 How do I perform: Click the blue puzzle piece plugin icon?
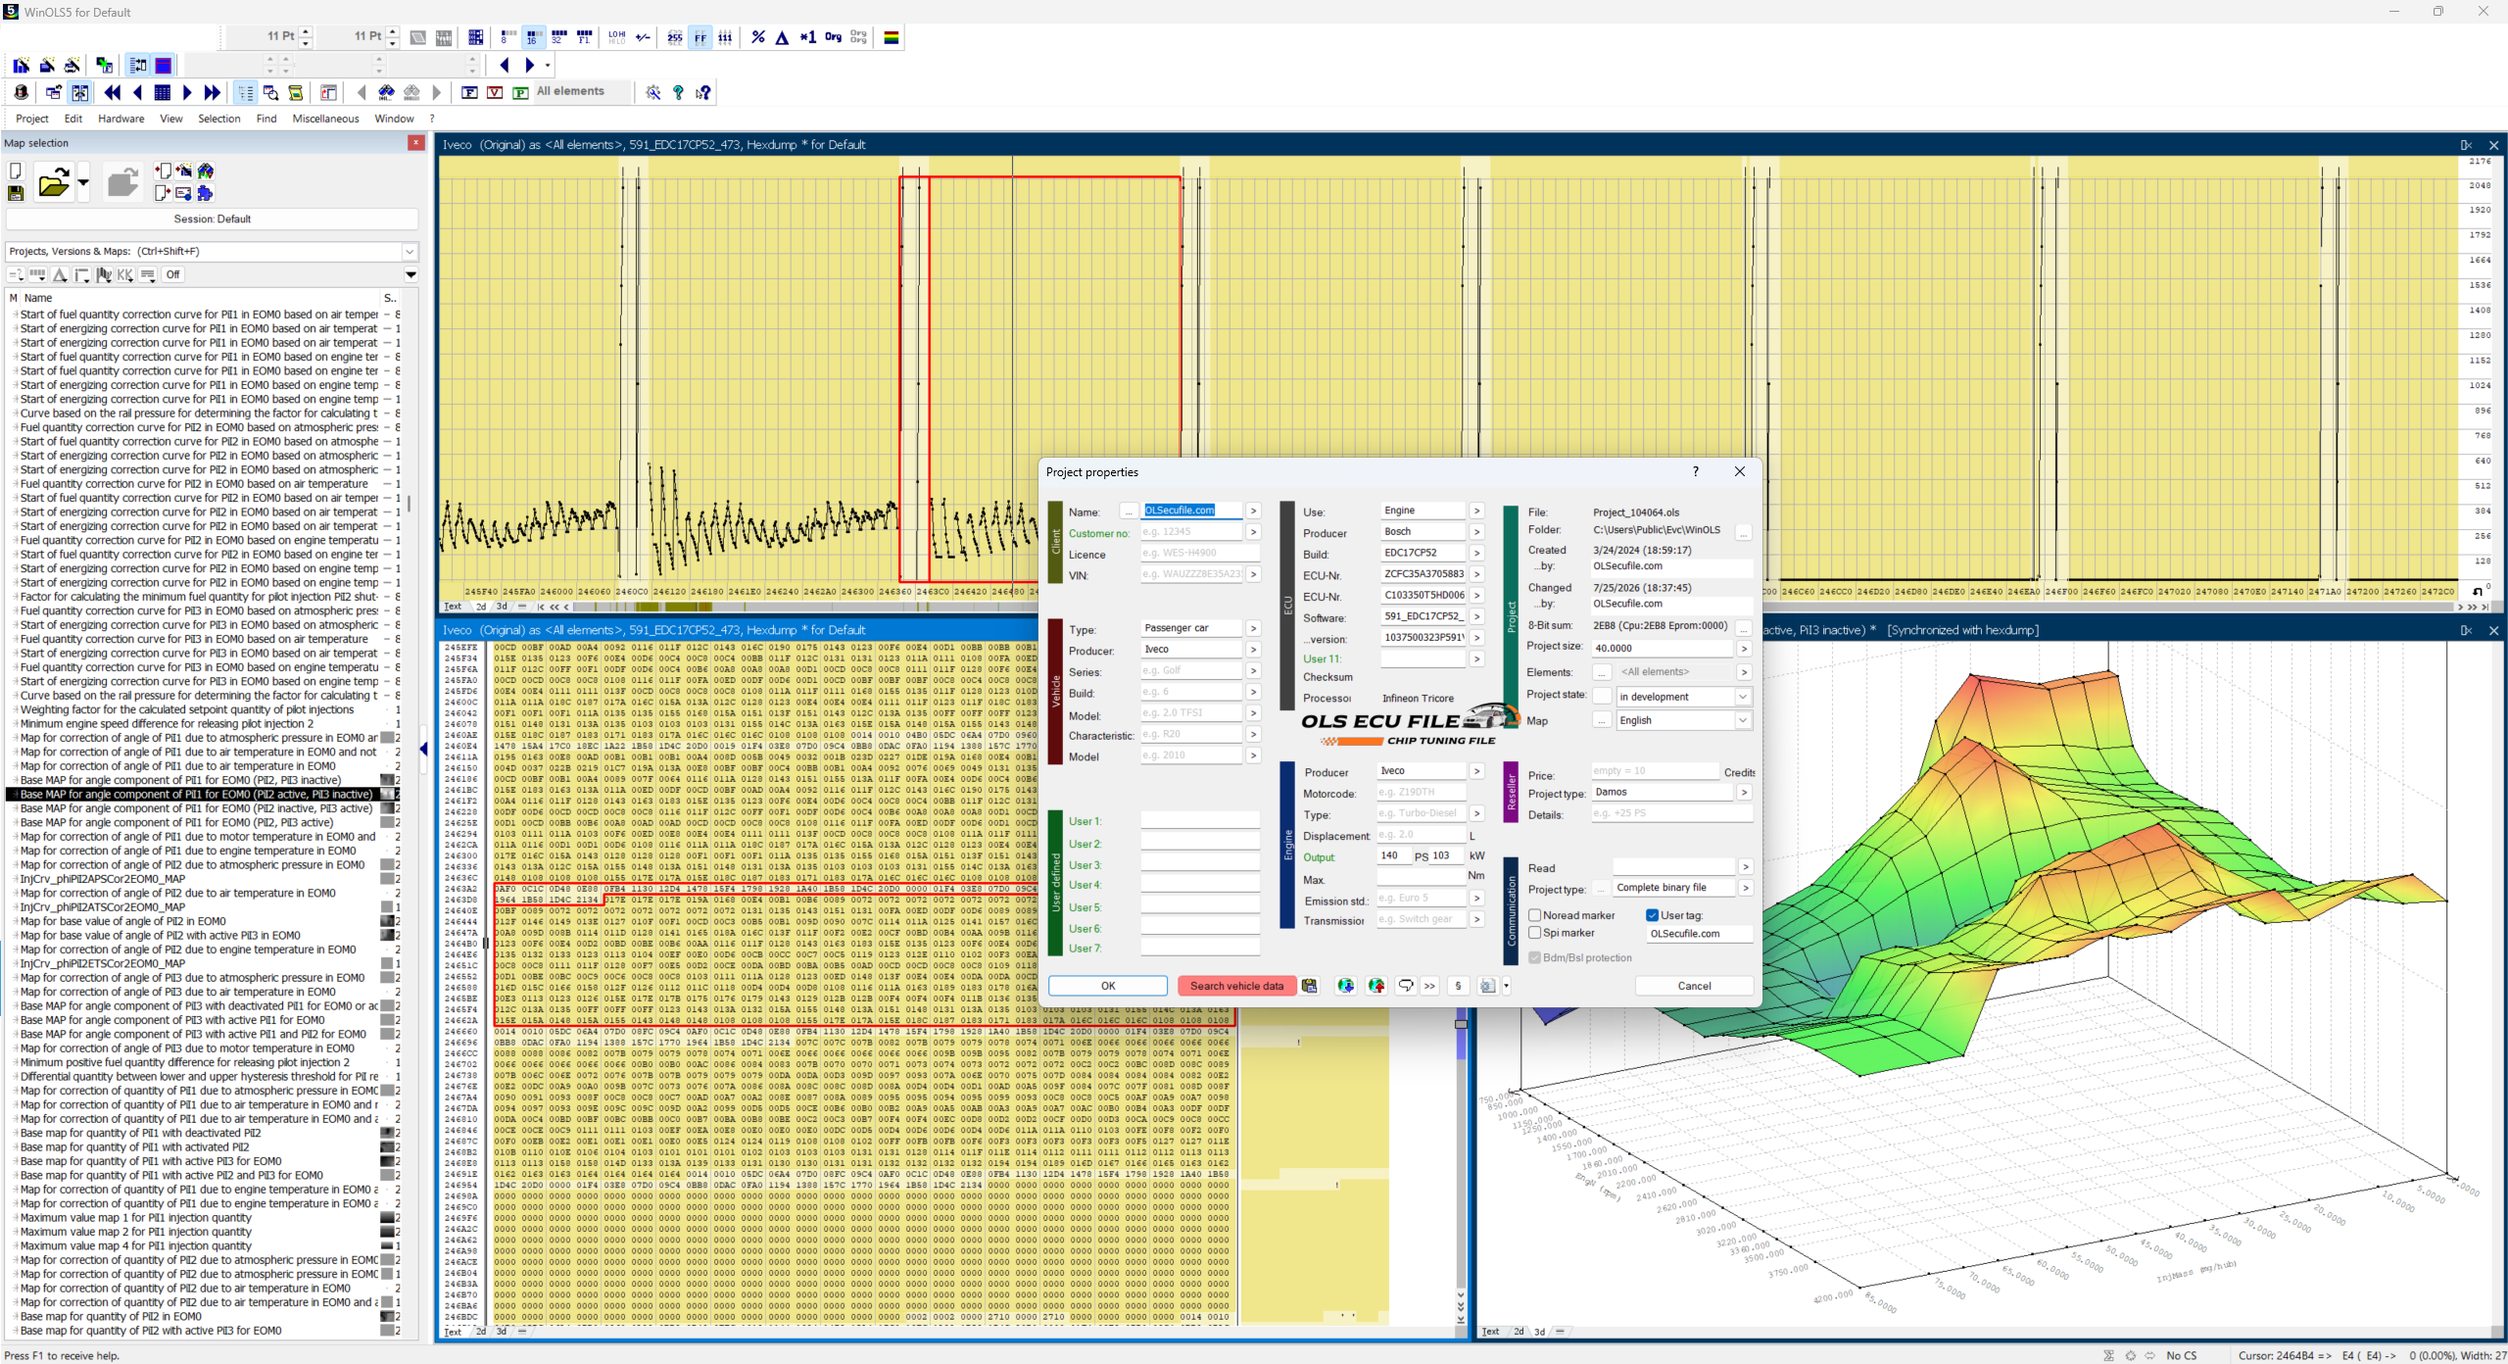(205, 193)
